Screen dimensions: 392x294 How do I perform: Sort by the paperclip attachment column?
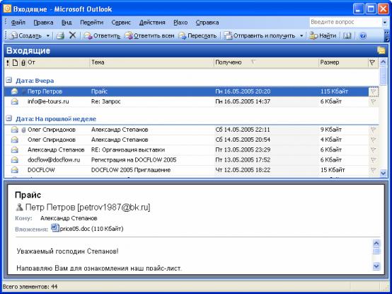(23, 62)
